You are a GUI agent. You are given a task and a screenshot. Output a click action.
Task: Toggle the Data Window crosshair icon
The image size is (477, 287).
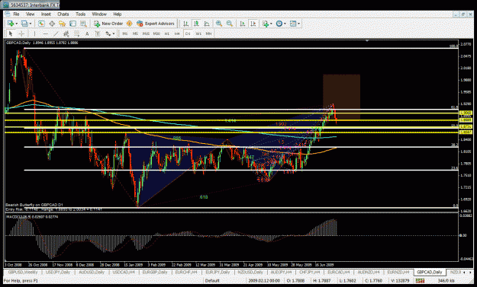coord(52,24)
